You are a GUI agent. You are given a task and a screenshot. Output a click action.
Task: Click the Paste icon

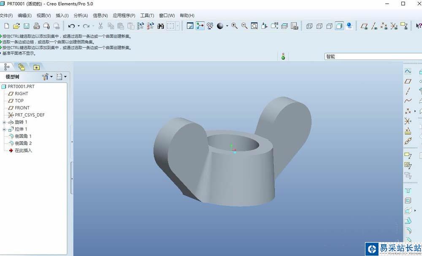pyautogui.click(x=121, y=26)
